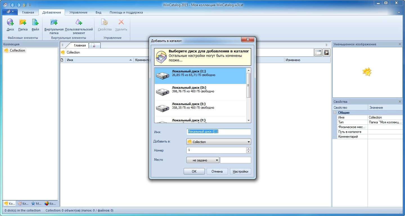Close the Добавить в каталог dialog
Viewport: 405px width, 216px height.
coord(247,40)
